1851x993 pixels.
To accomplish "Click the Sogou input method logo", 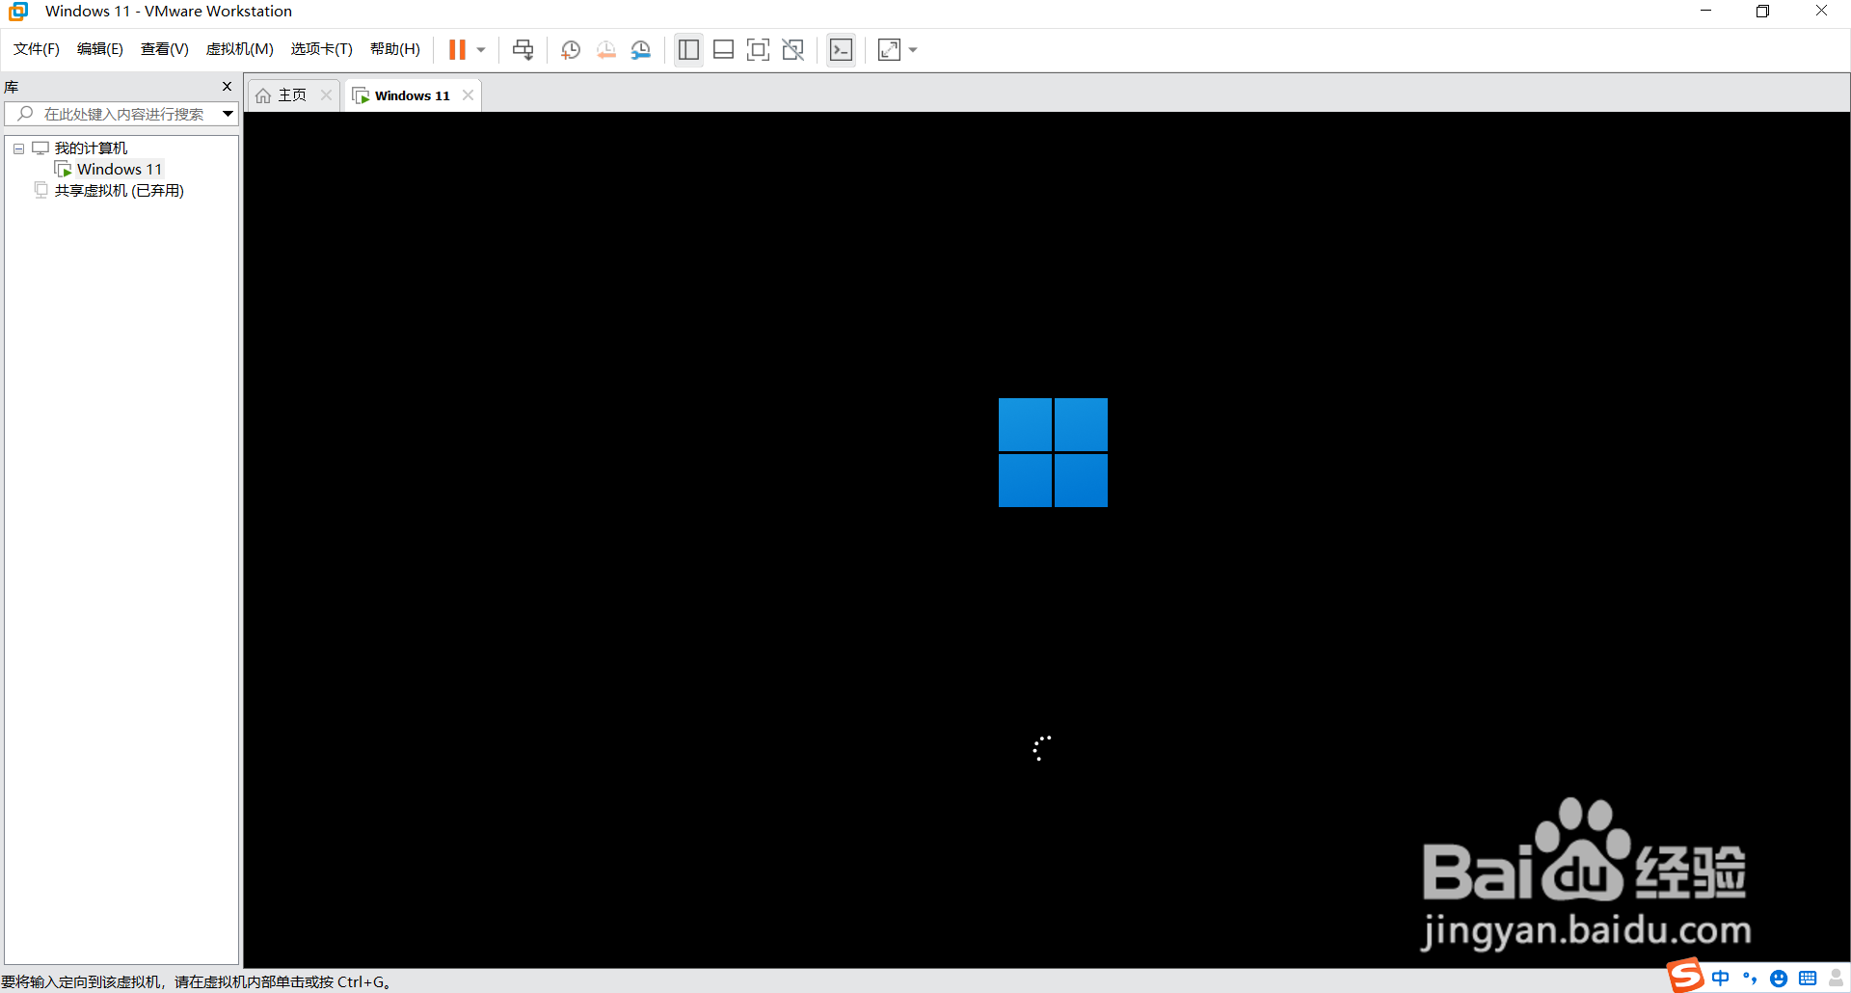I will 1686,975.
